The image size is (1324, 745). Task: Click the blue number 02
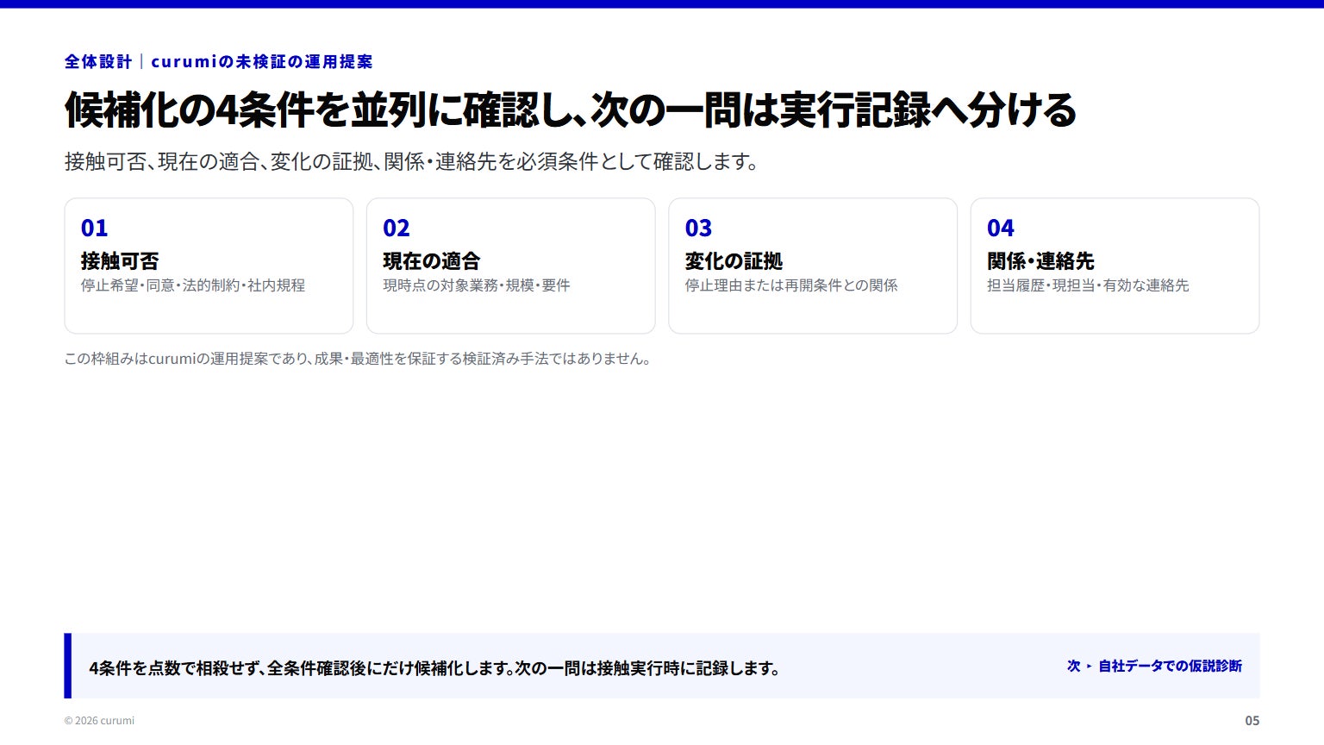point(397,229)
